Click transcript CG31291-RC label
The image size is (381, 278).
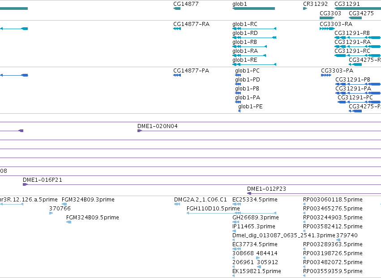tap(352, 51)
